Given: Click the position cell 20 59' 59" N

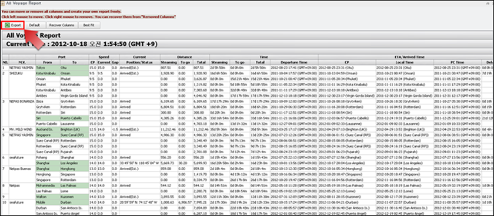Looking at the screenshot, I should (139, 202).
